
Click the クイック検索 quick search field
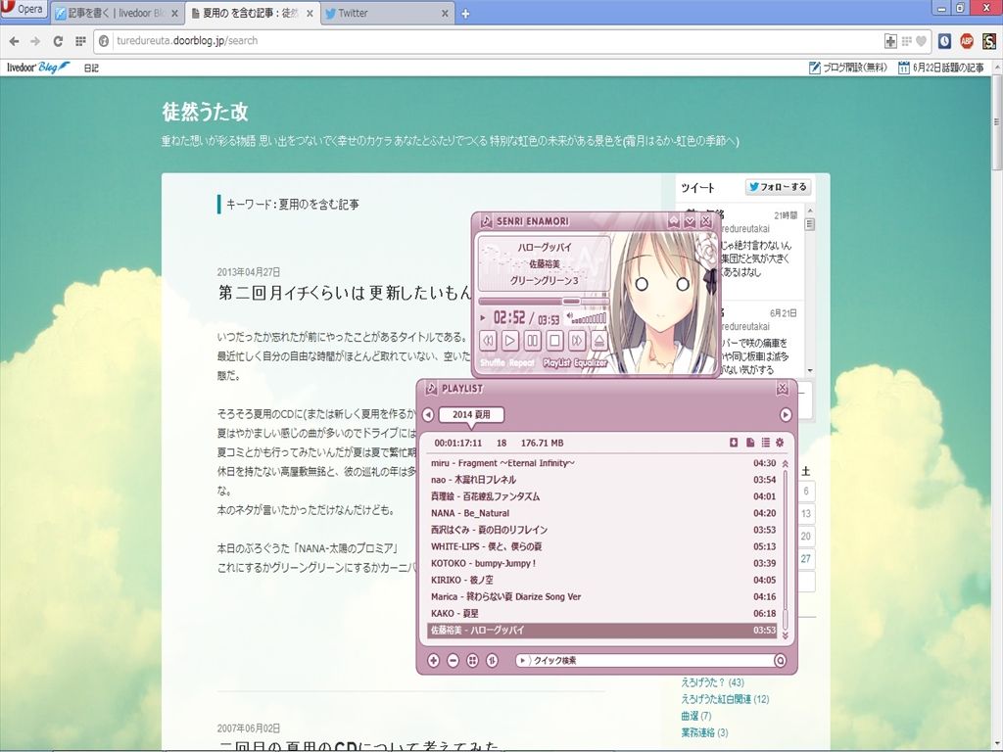pyautogui.click(x=652, y=661)
